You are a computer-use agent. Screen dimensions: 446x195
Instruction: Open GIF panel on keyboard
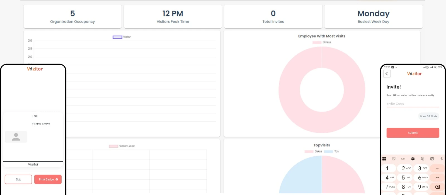[x=403, y=159]
